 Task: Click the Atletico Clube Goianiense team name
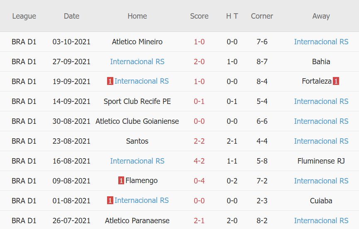point(137,121)
